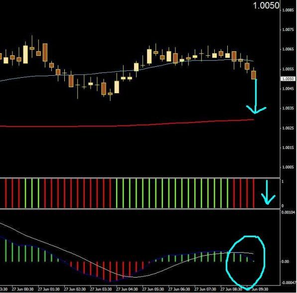Click the 27 Jun 08:30 time label
Screen dimensions: 297x293
pyautogui.click(x=231, y=289)
